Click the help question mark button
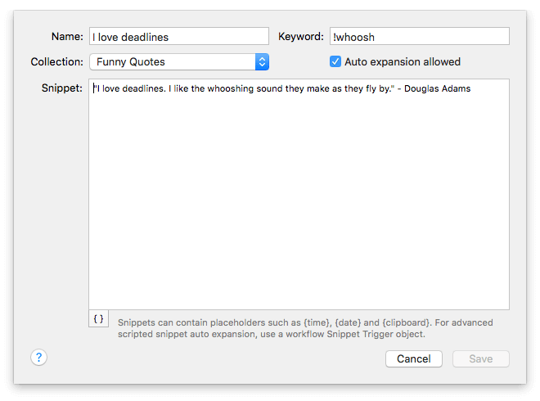The width and height of the screenshot is (540, 401). point(38,358)
